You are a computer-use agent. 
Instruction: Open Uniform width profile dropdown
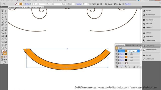(x=51, y=4)
